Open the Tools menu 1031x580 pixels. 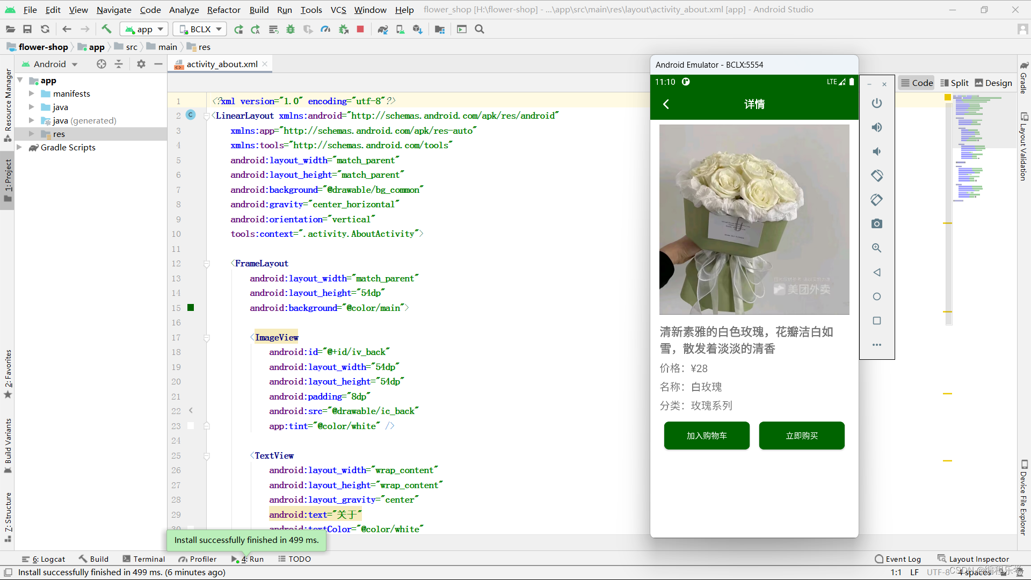tap(311, 10)
